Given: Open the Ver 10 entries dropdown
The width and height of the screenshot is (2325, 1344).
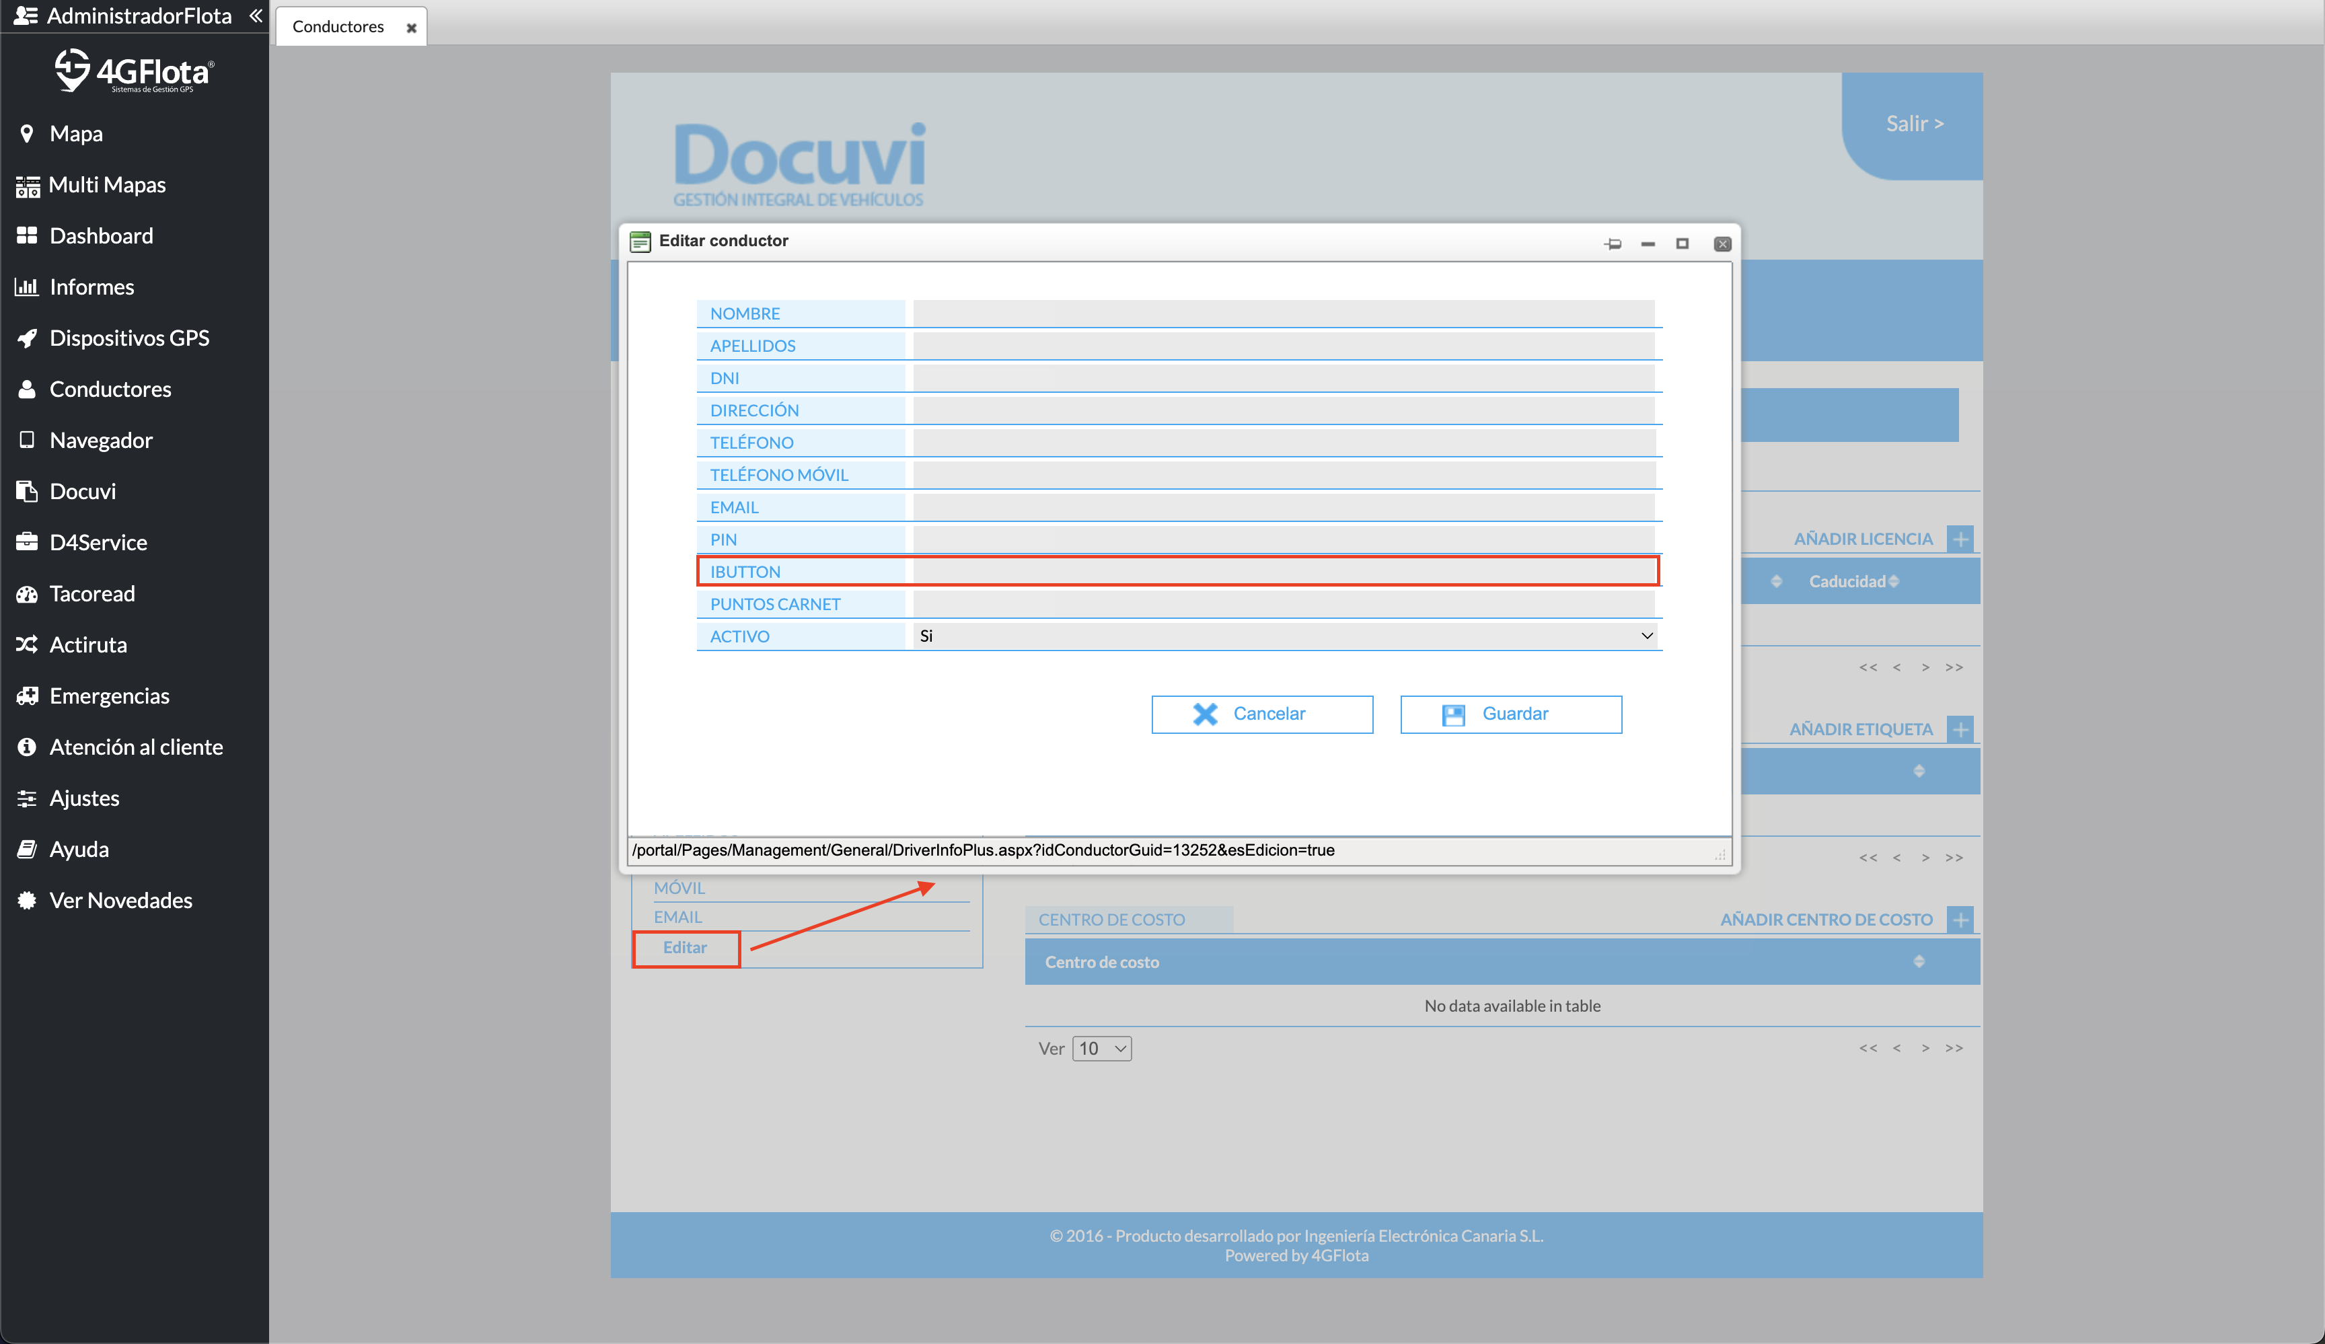Looking at the screenshot, I should click(x=1101, y=1049).
